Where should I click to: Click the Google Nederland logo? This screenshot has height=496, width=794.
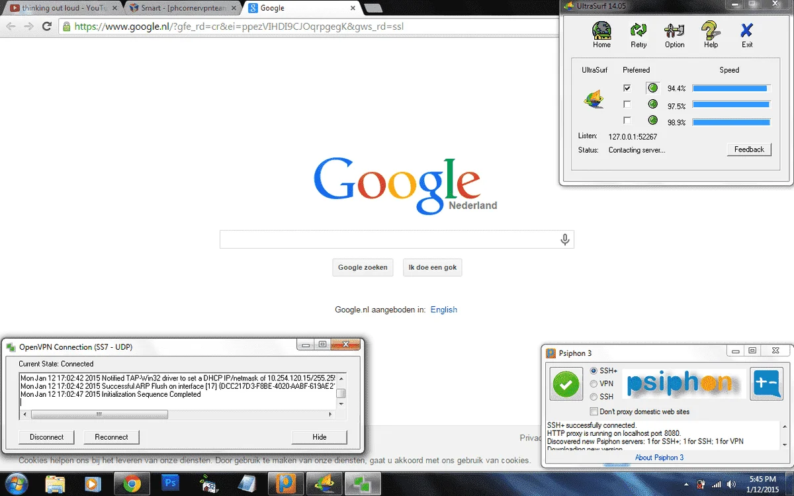406,185
